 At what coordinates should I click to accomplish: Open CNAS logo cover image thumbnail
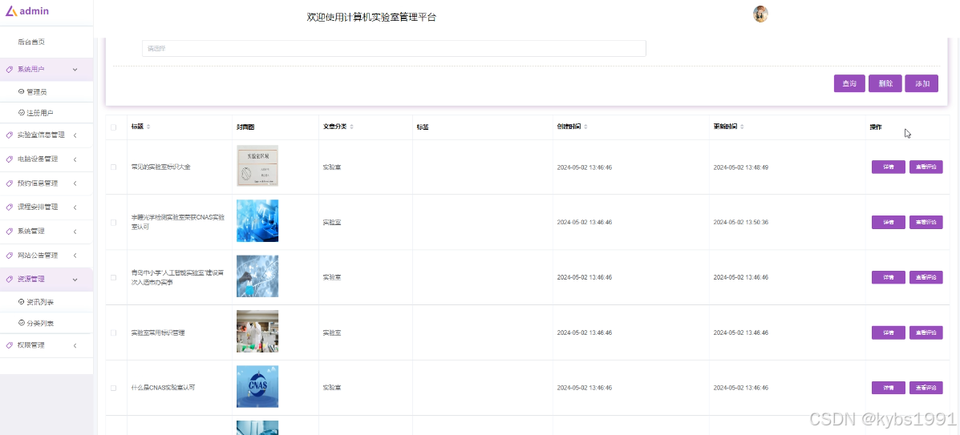[x=257, y=387]
